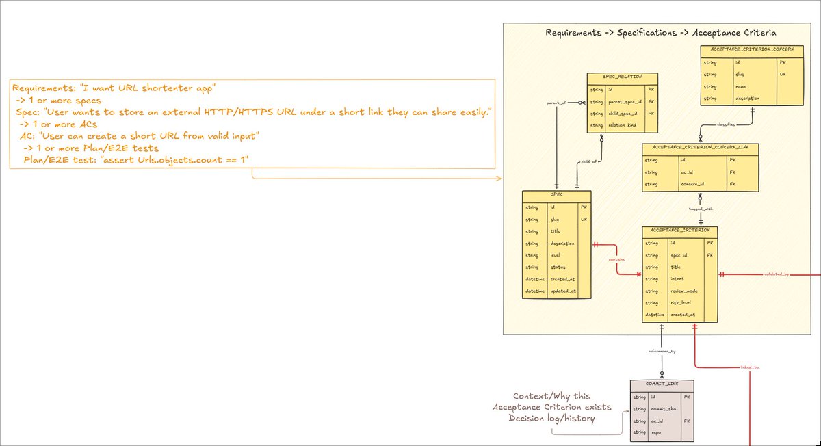Select the red linked_to relationship label

click(x=750, y=367)
